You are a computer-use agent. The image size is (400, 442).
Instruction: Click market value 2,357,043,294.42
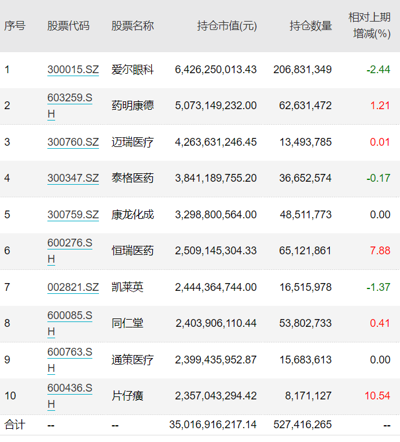pos(216,396)
